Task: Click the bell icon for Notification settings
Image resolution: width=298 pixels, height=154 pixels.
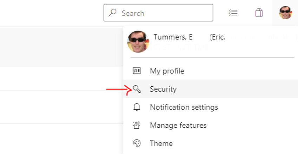Action: tap(137, 107)
